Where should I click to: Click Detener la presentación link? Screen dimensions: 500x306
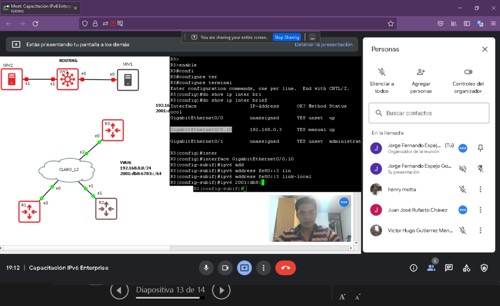pos(323,44)
